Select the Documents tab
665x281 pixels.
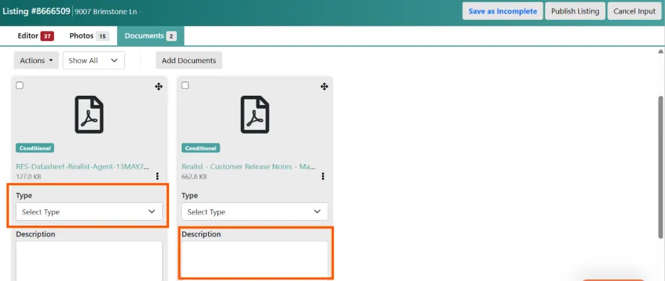(x=151, y=36)
